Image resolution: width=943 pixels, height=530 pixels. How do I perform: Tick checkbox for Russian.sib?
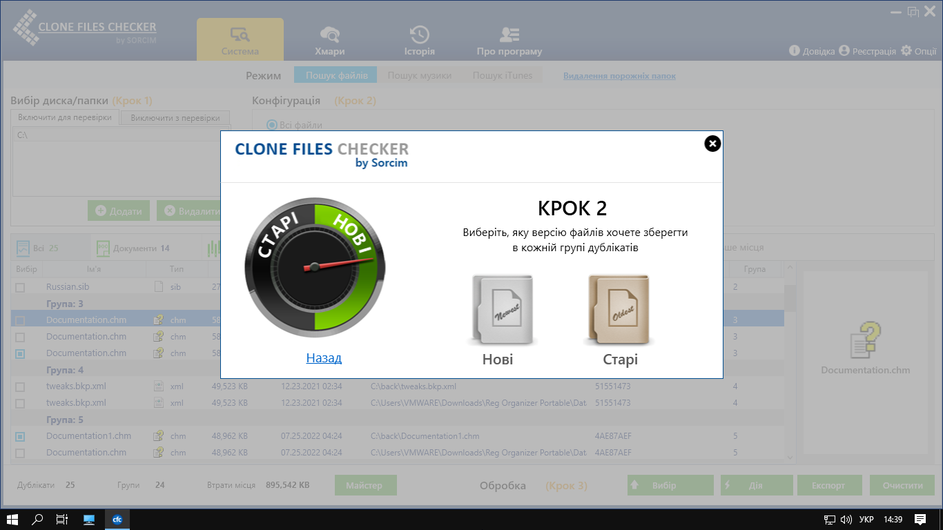pyautogui.click(x=20, y=287)
